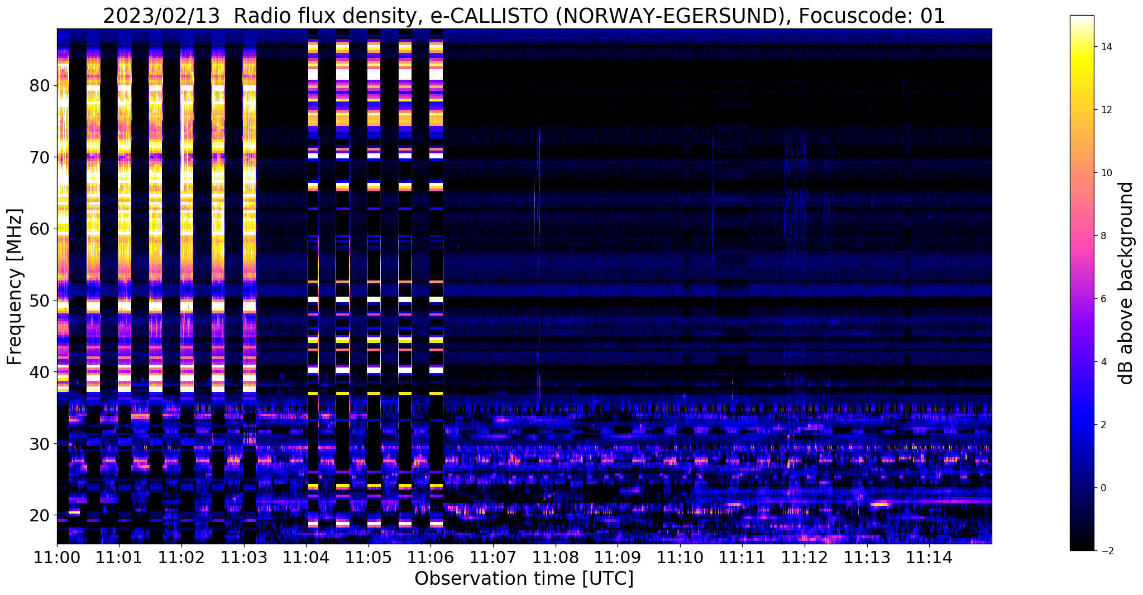Click the 11:14 time tick label
This screenshot has height=595, width=1143.
[x=929, y=558]
